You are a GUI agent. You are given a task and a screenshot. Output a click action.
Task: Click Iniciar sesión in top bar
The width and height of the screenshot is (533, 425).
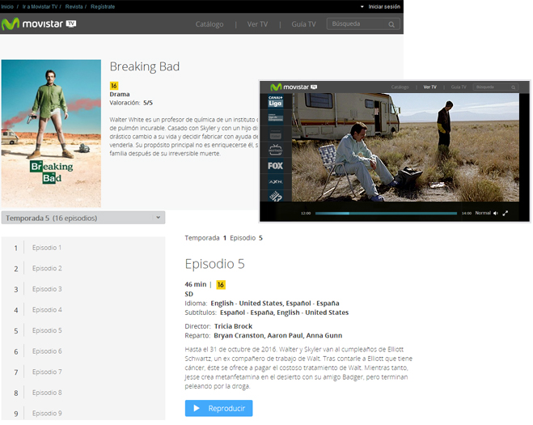(384, 6)
